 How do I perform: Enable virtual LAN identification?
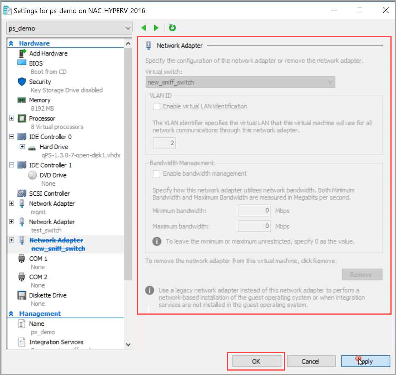tap(156, 106)
